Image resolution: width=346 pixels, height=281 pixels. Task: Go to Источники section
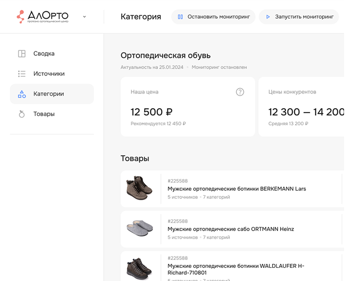pos(49,74)
